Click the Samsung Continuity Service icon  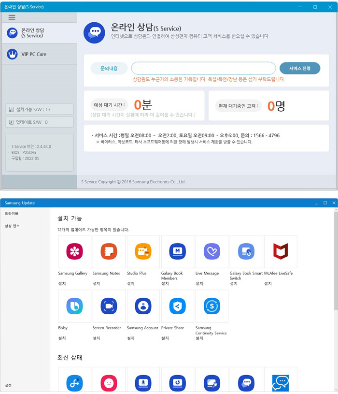click(212, 306)
